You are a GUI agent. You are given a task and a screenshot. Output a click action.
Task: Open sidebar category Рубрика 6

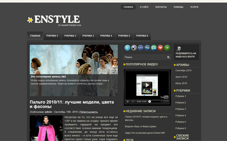[180, 128]
